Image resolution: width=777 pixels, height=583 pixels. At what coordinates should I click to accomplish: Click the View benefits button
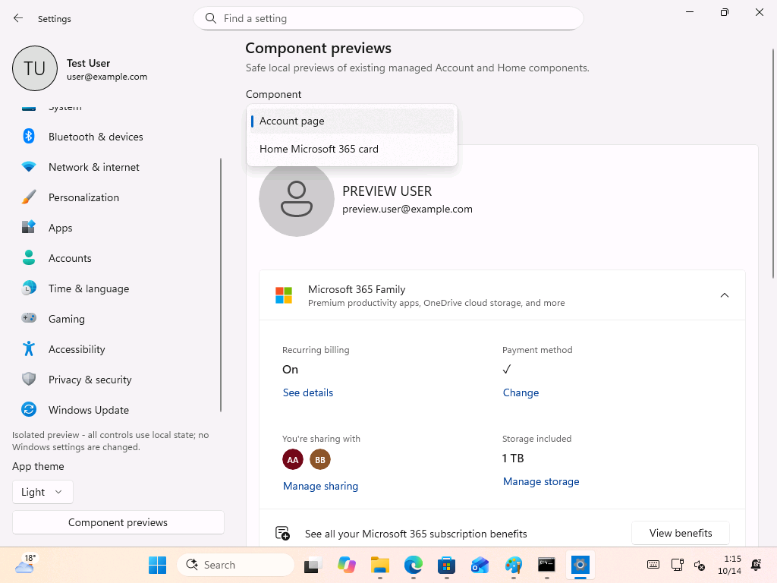681,533
